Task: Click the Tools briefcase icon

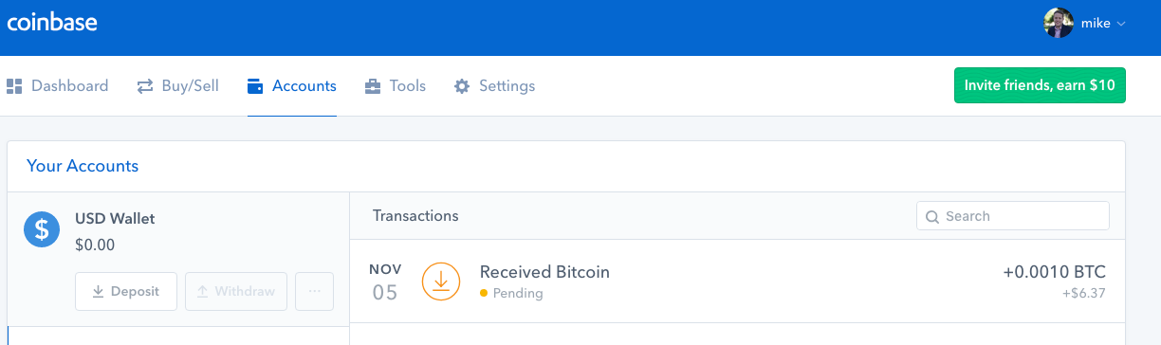Action: pyautogui.click(x=373, y=86)
